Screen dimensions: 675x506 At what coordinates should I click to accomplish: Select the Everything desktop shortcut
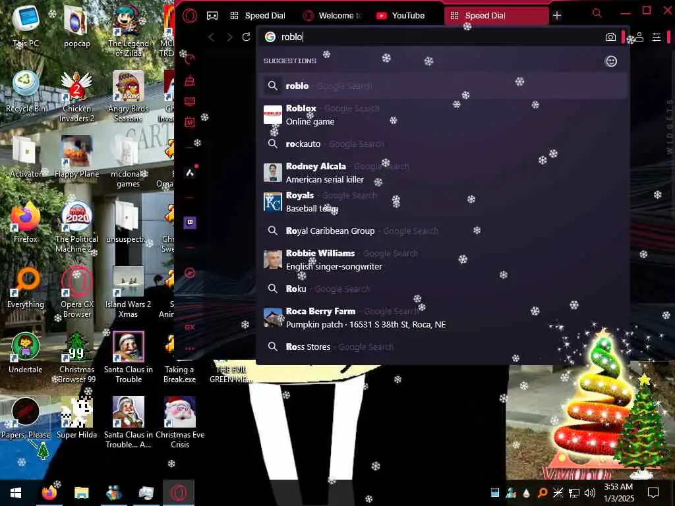click(26, 289)
